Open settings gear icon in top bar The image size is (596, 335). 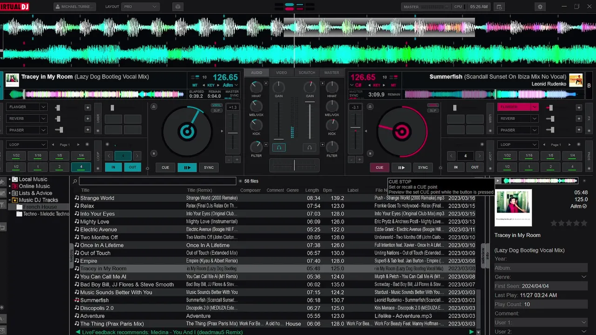coord(540,7)
